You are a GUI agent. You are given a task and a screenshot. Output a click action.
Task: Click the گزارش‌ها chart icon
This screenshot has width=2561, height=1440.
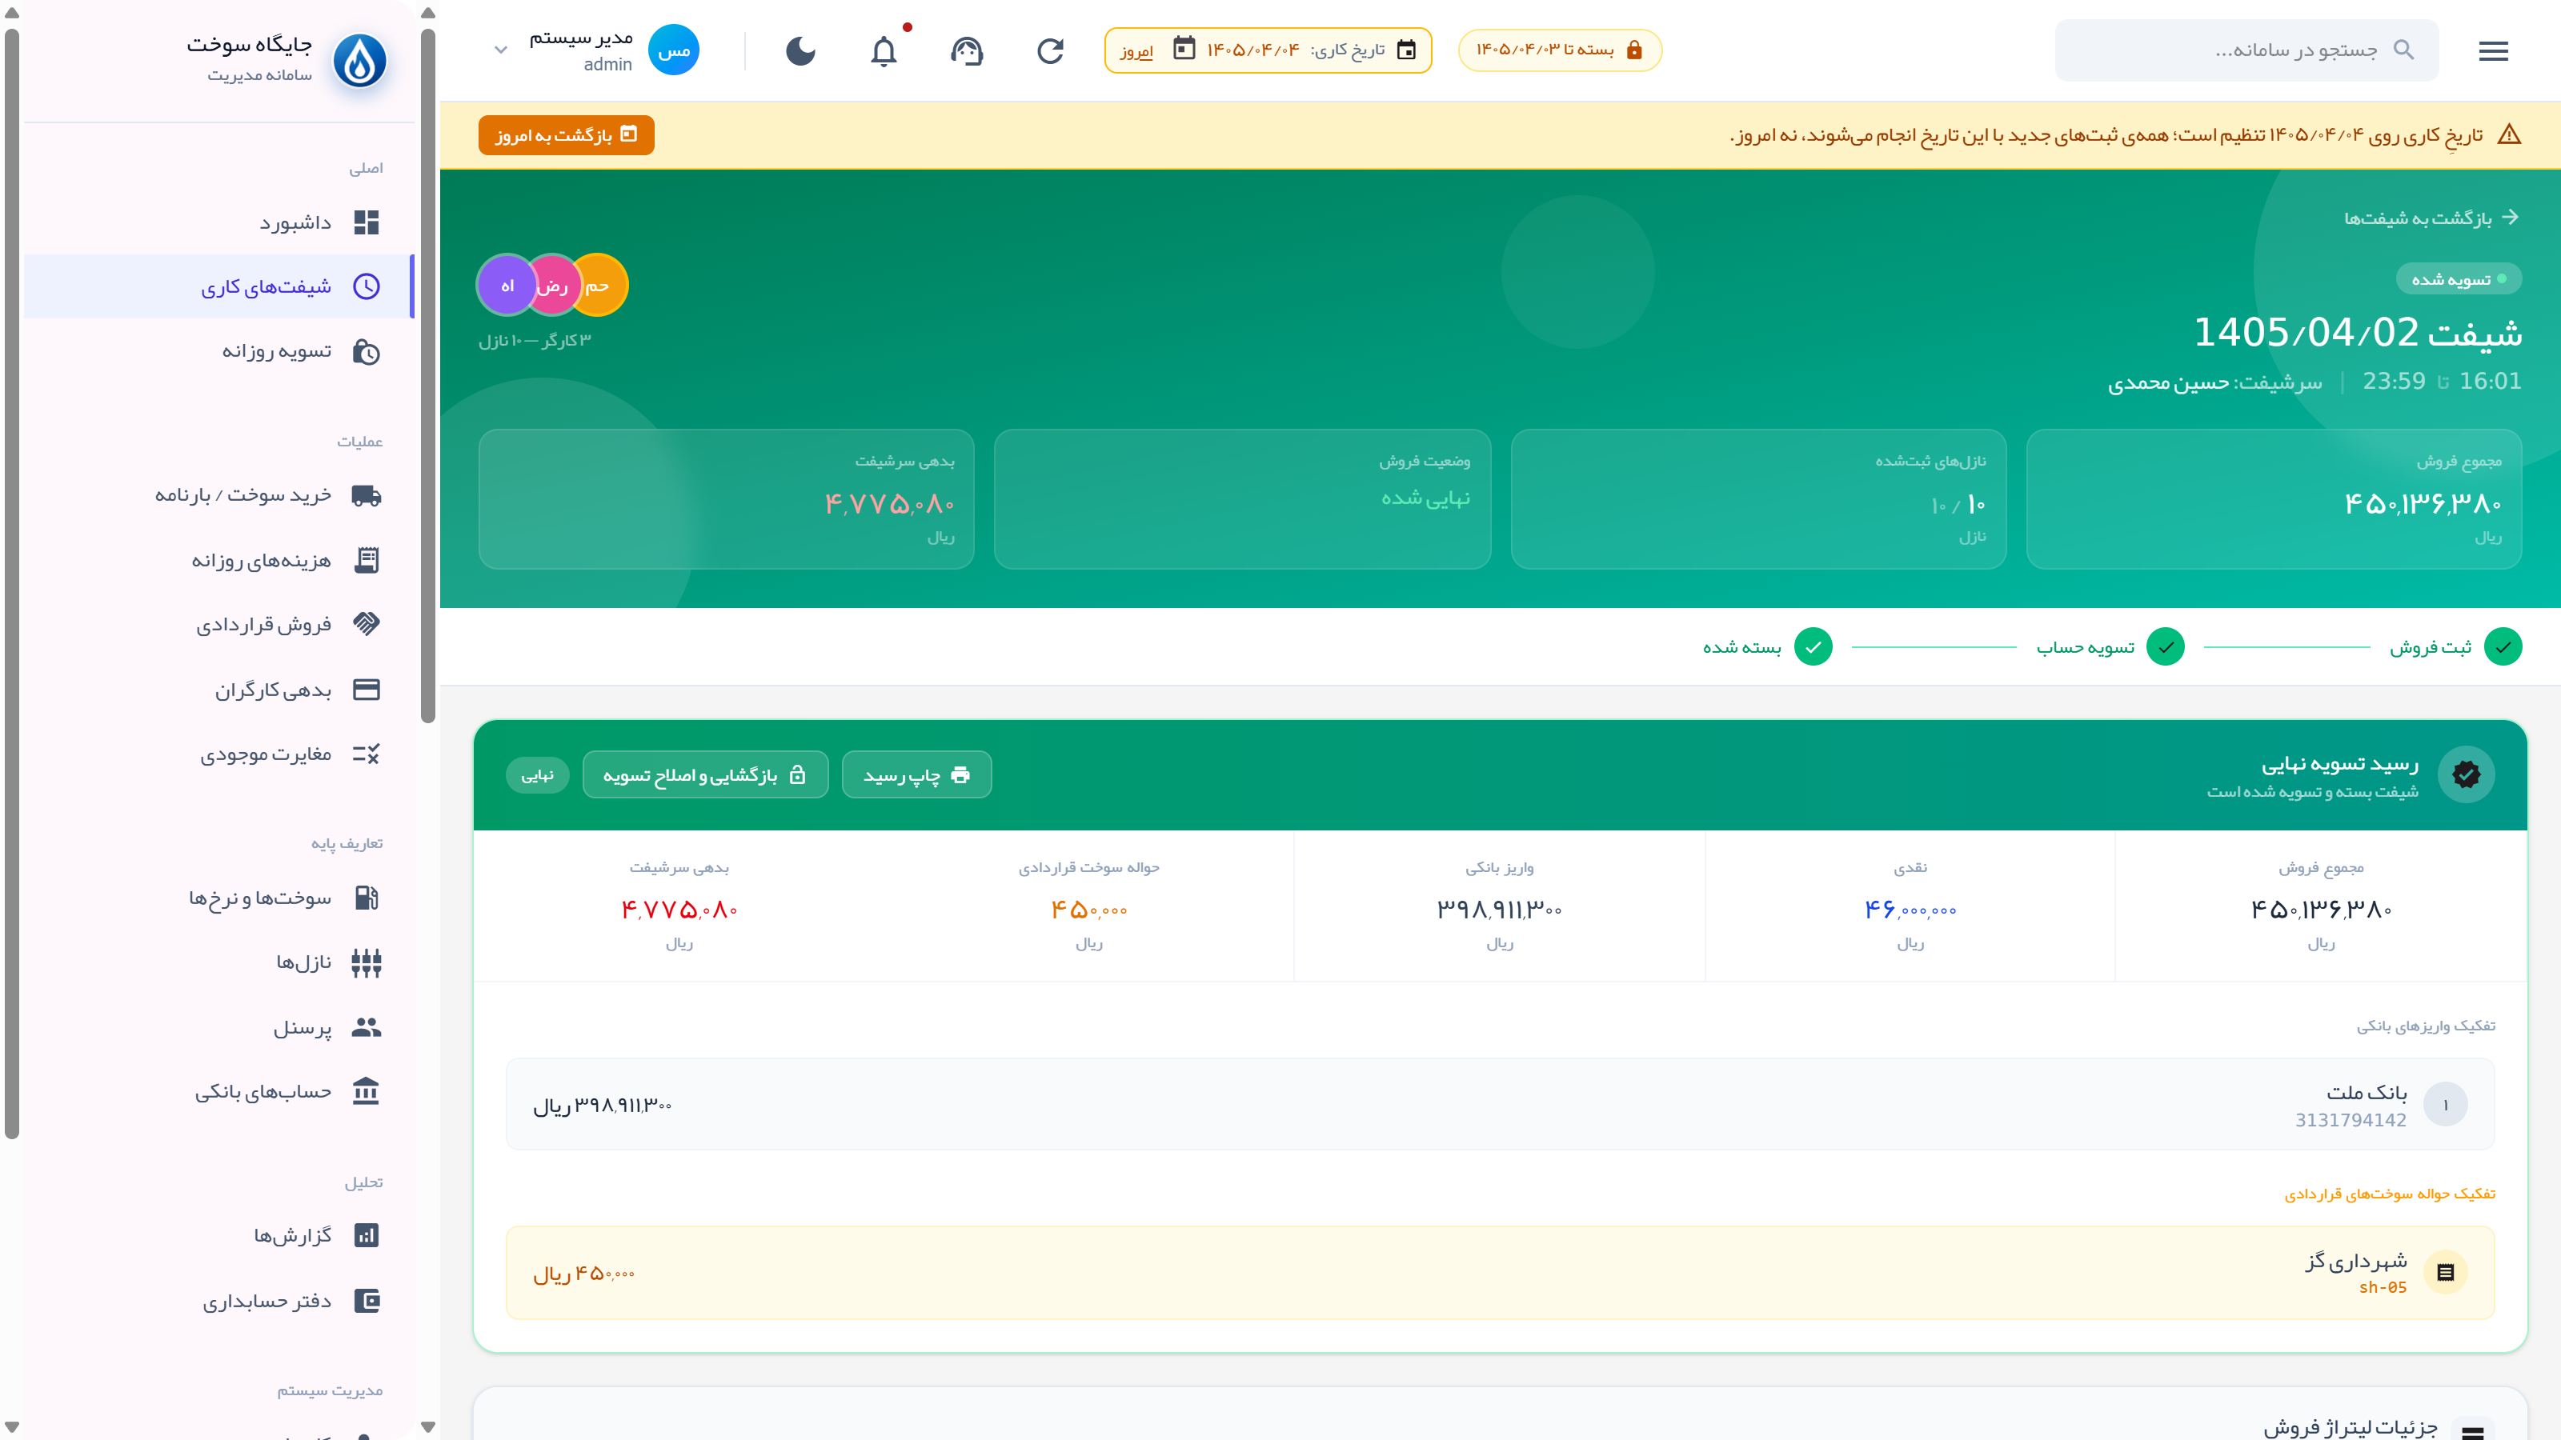point(367,1235)
